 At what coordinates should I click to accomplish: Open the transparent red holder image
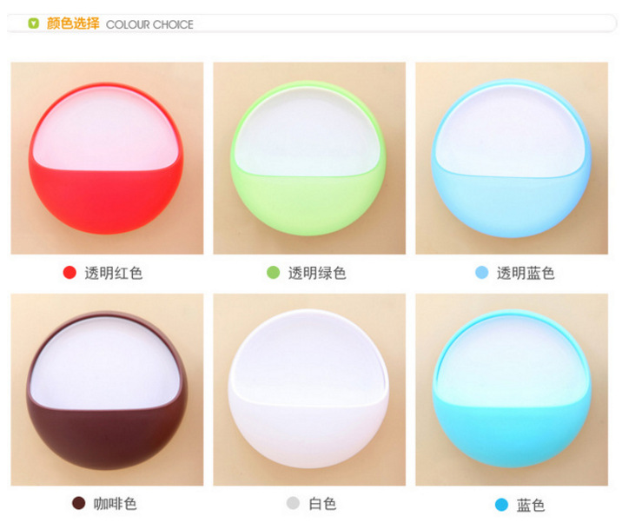tap(107, 158)
